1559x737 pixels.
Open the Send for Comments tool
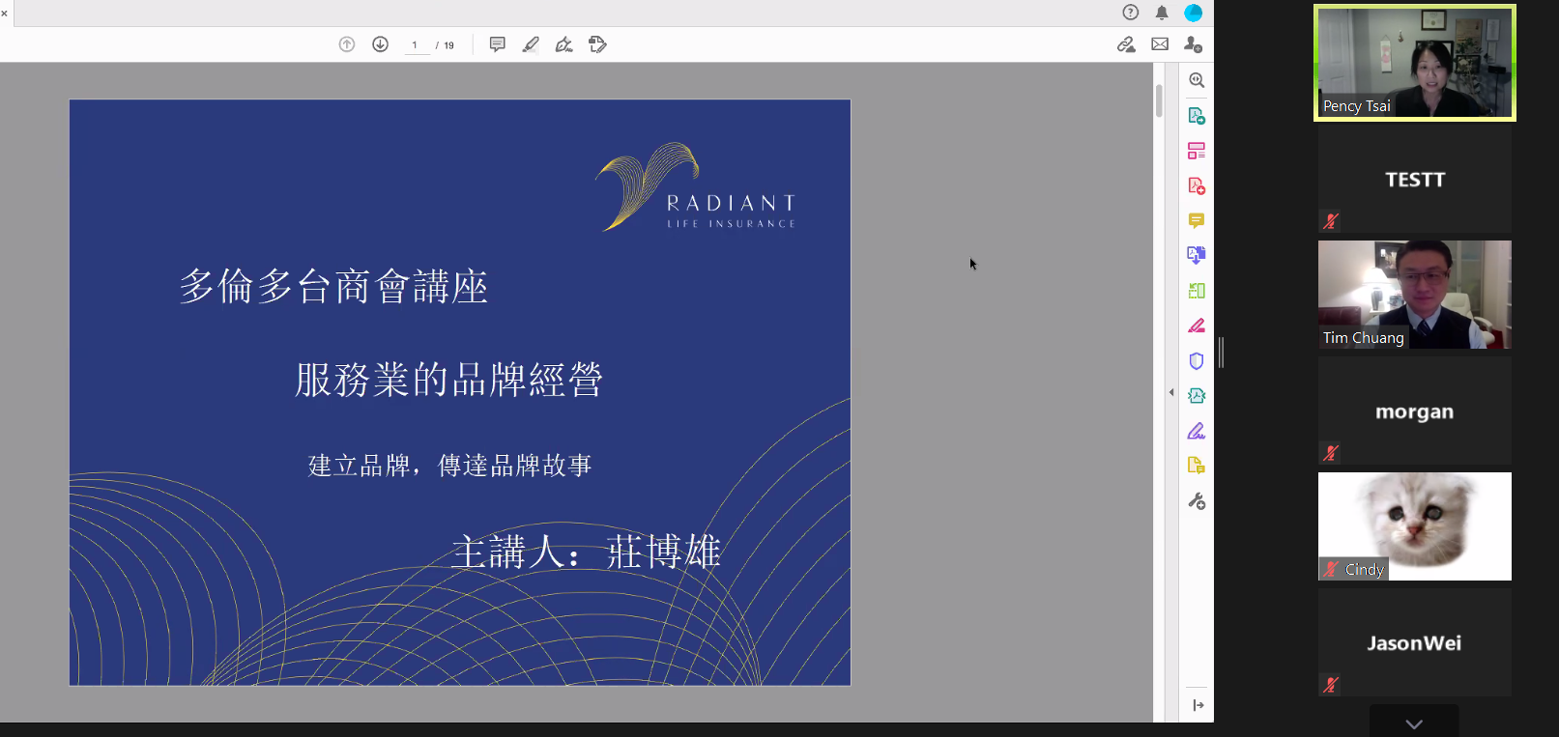point(1197,466)
